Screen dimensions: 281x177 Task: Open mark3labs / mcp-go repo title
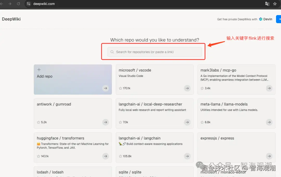218,70
